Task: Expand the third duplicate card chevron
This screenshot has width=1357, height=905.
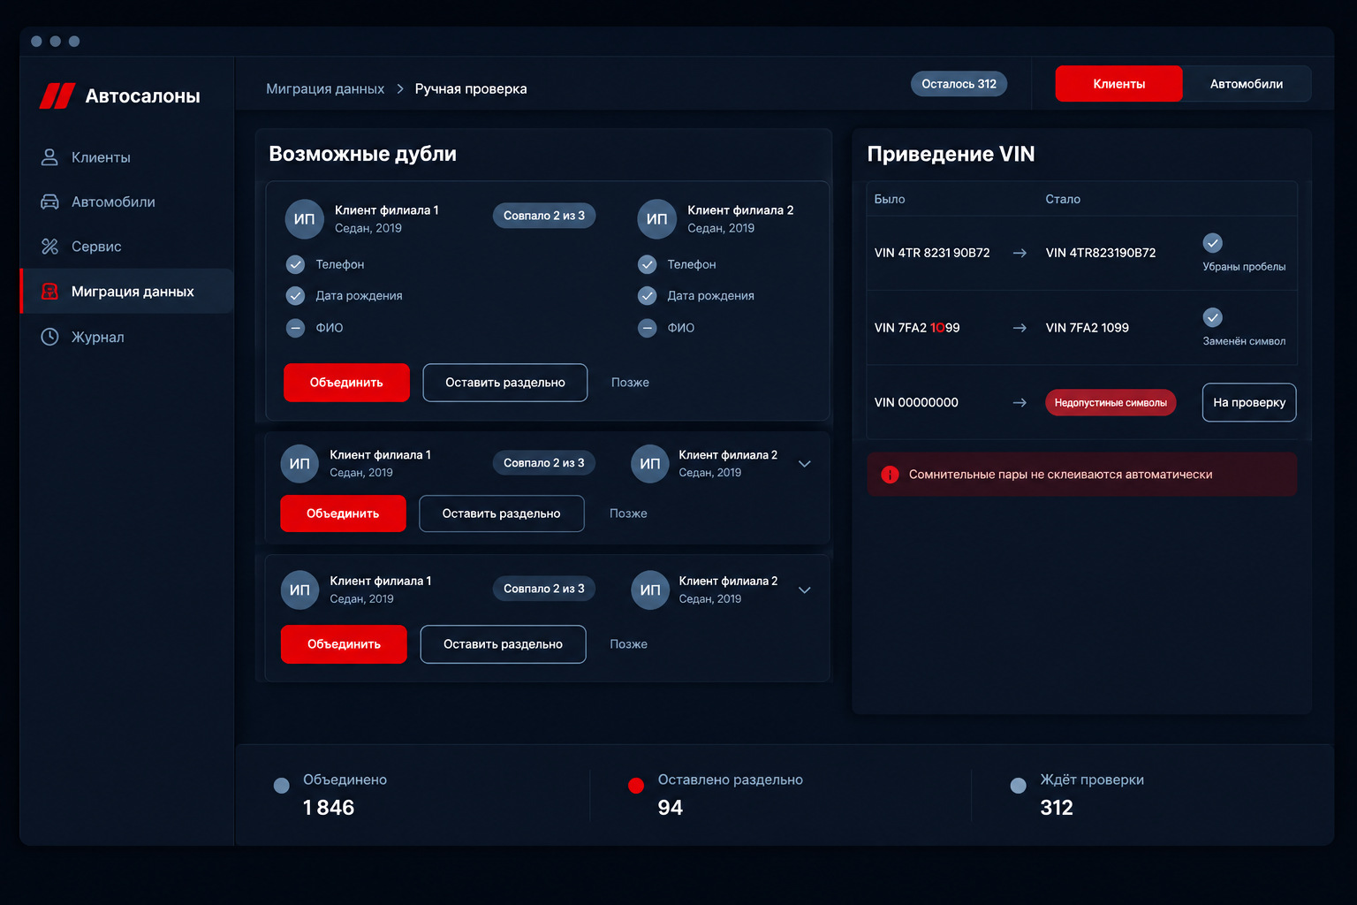Action: (x=805, y=590)
